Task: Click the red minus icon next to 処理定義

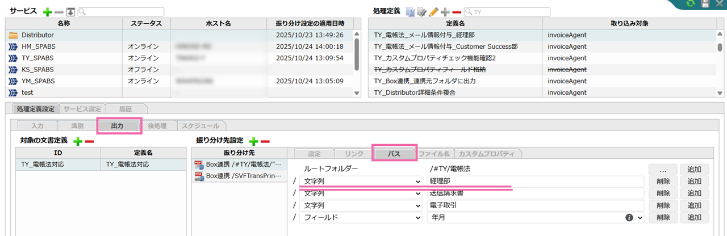Action: pos(456,11)
